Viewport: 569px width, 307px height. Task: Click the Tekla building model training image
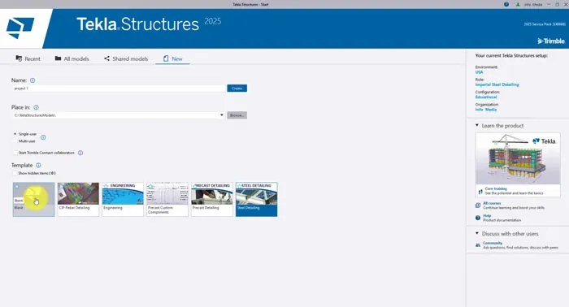[518, 158]
